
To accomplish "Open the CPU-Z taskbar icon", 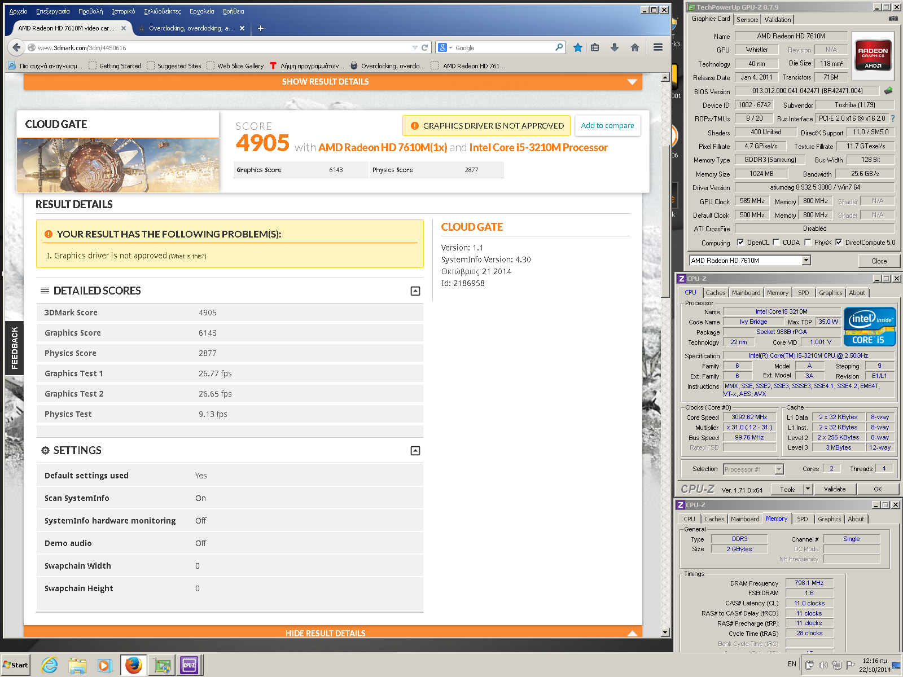I will click(189, 665).
